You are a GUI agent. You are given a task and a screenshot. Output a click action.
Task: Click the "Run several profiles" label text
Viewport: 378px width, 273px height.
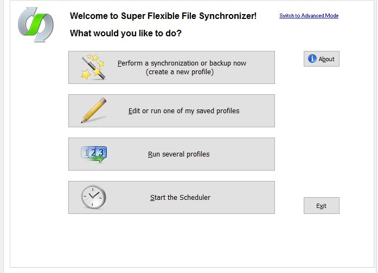click(179, 154)
